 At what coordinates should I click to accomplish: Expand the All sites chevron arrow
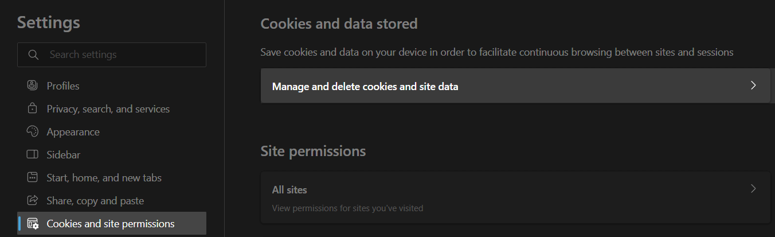753,189
